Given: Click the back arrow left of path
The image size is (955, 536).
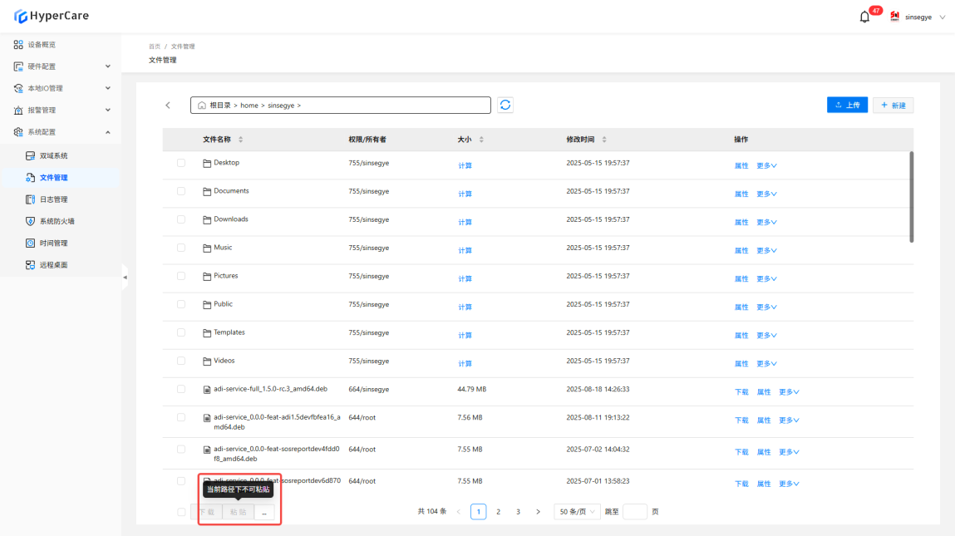Looking at the screenshot, I should pos(168,106).
